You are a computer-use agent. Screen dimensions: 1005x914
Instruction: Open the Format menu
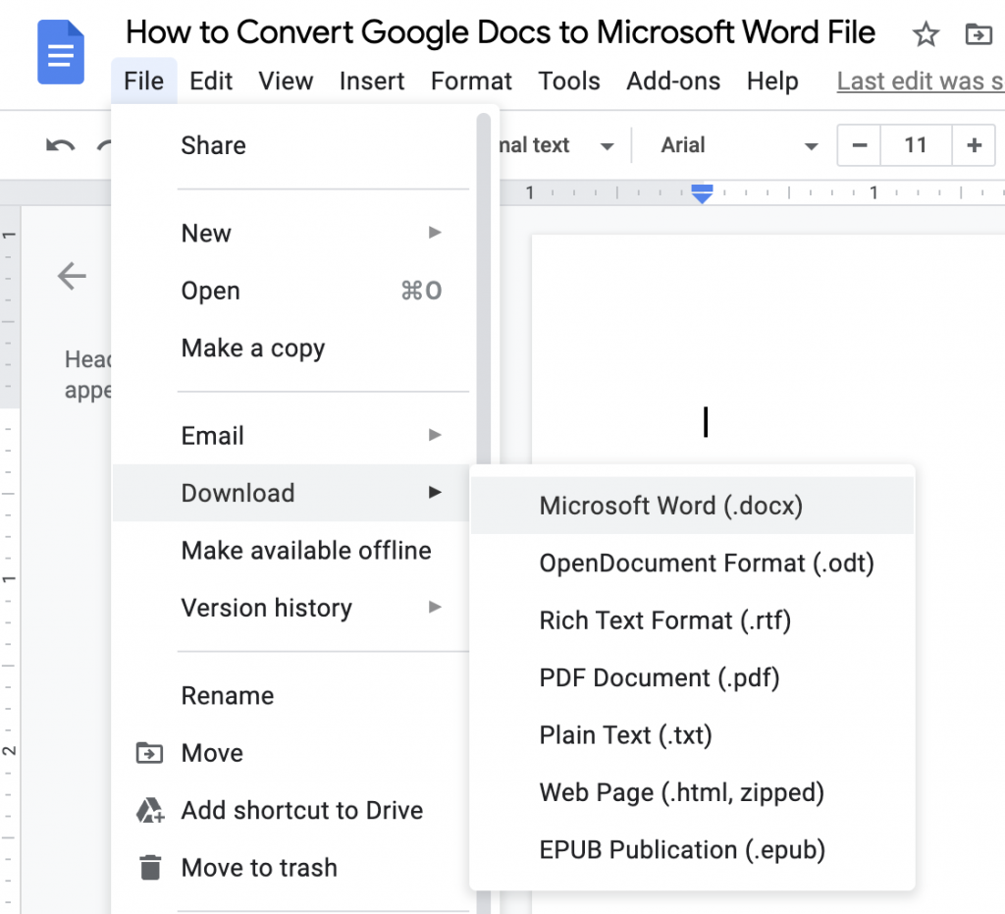[x=471, y=81]
